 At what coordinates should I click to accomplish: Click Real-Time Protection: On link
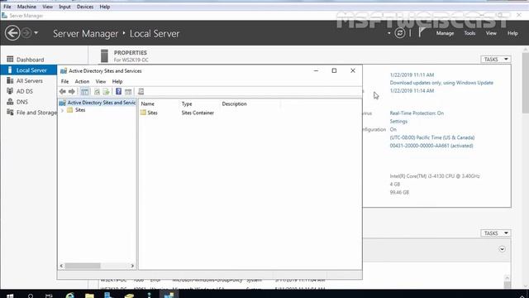(417, 113)
